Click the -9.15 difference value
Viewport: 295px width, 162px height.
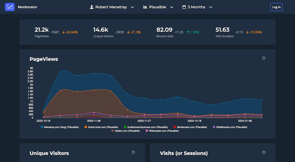click(239, 32)
